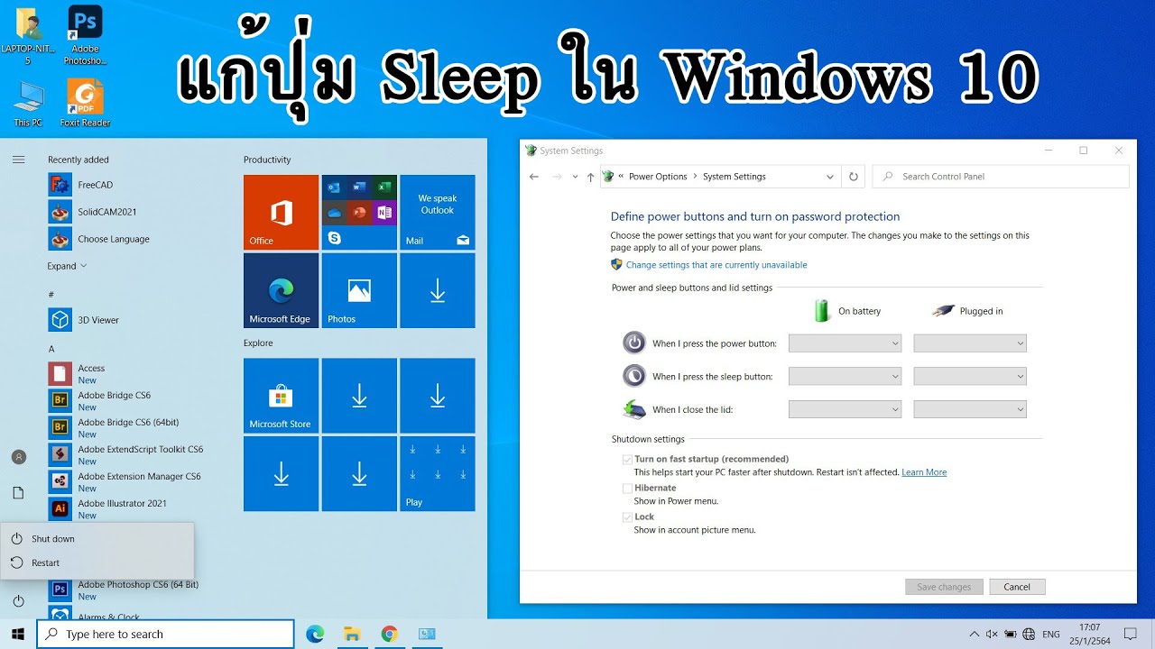Open Adobe Photoshop desktop shortcut

coord(85,35)
